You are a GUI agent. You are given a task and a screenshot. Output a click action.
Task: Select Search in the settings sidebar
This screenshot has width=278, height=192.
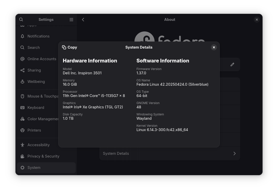tap(33, 47)
